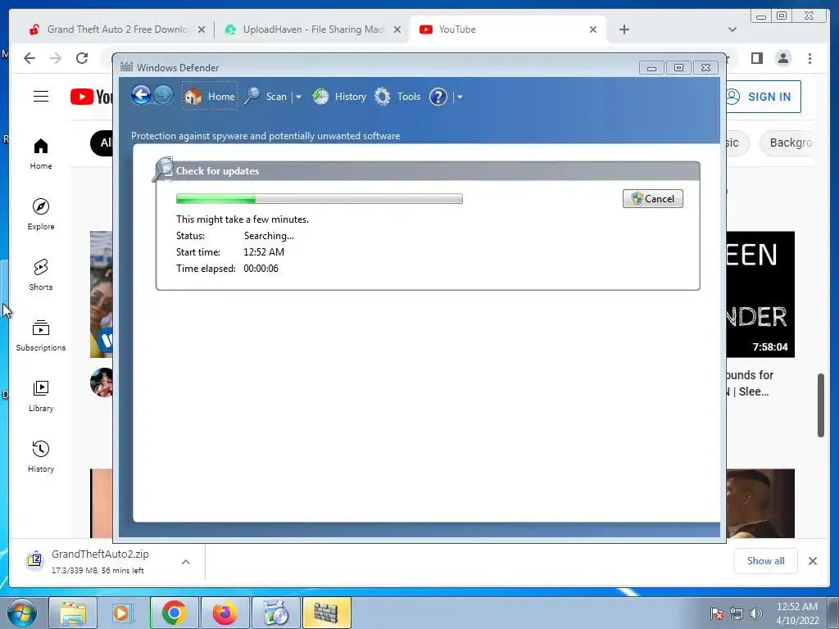Open YouTube Shorts in sidebar
This screenshot has width=839, height=629.
(x=41, y=275)
